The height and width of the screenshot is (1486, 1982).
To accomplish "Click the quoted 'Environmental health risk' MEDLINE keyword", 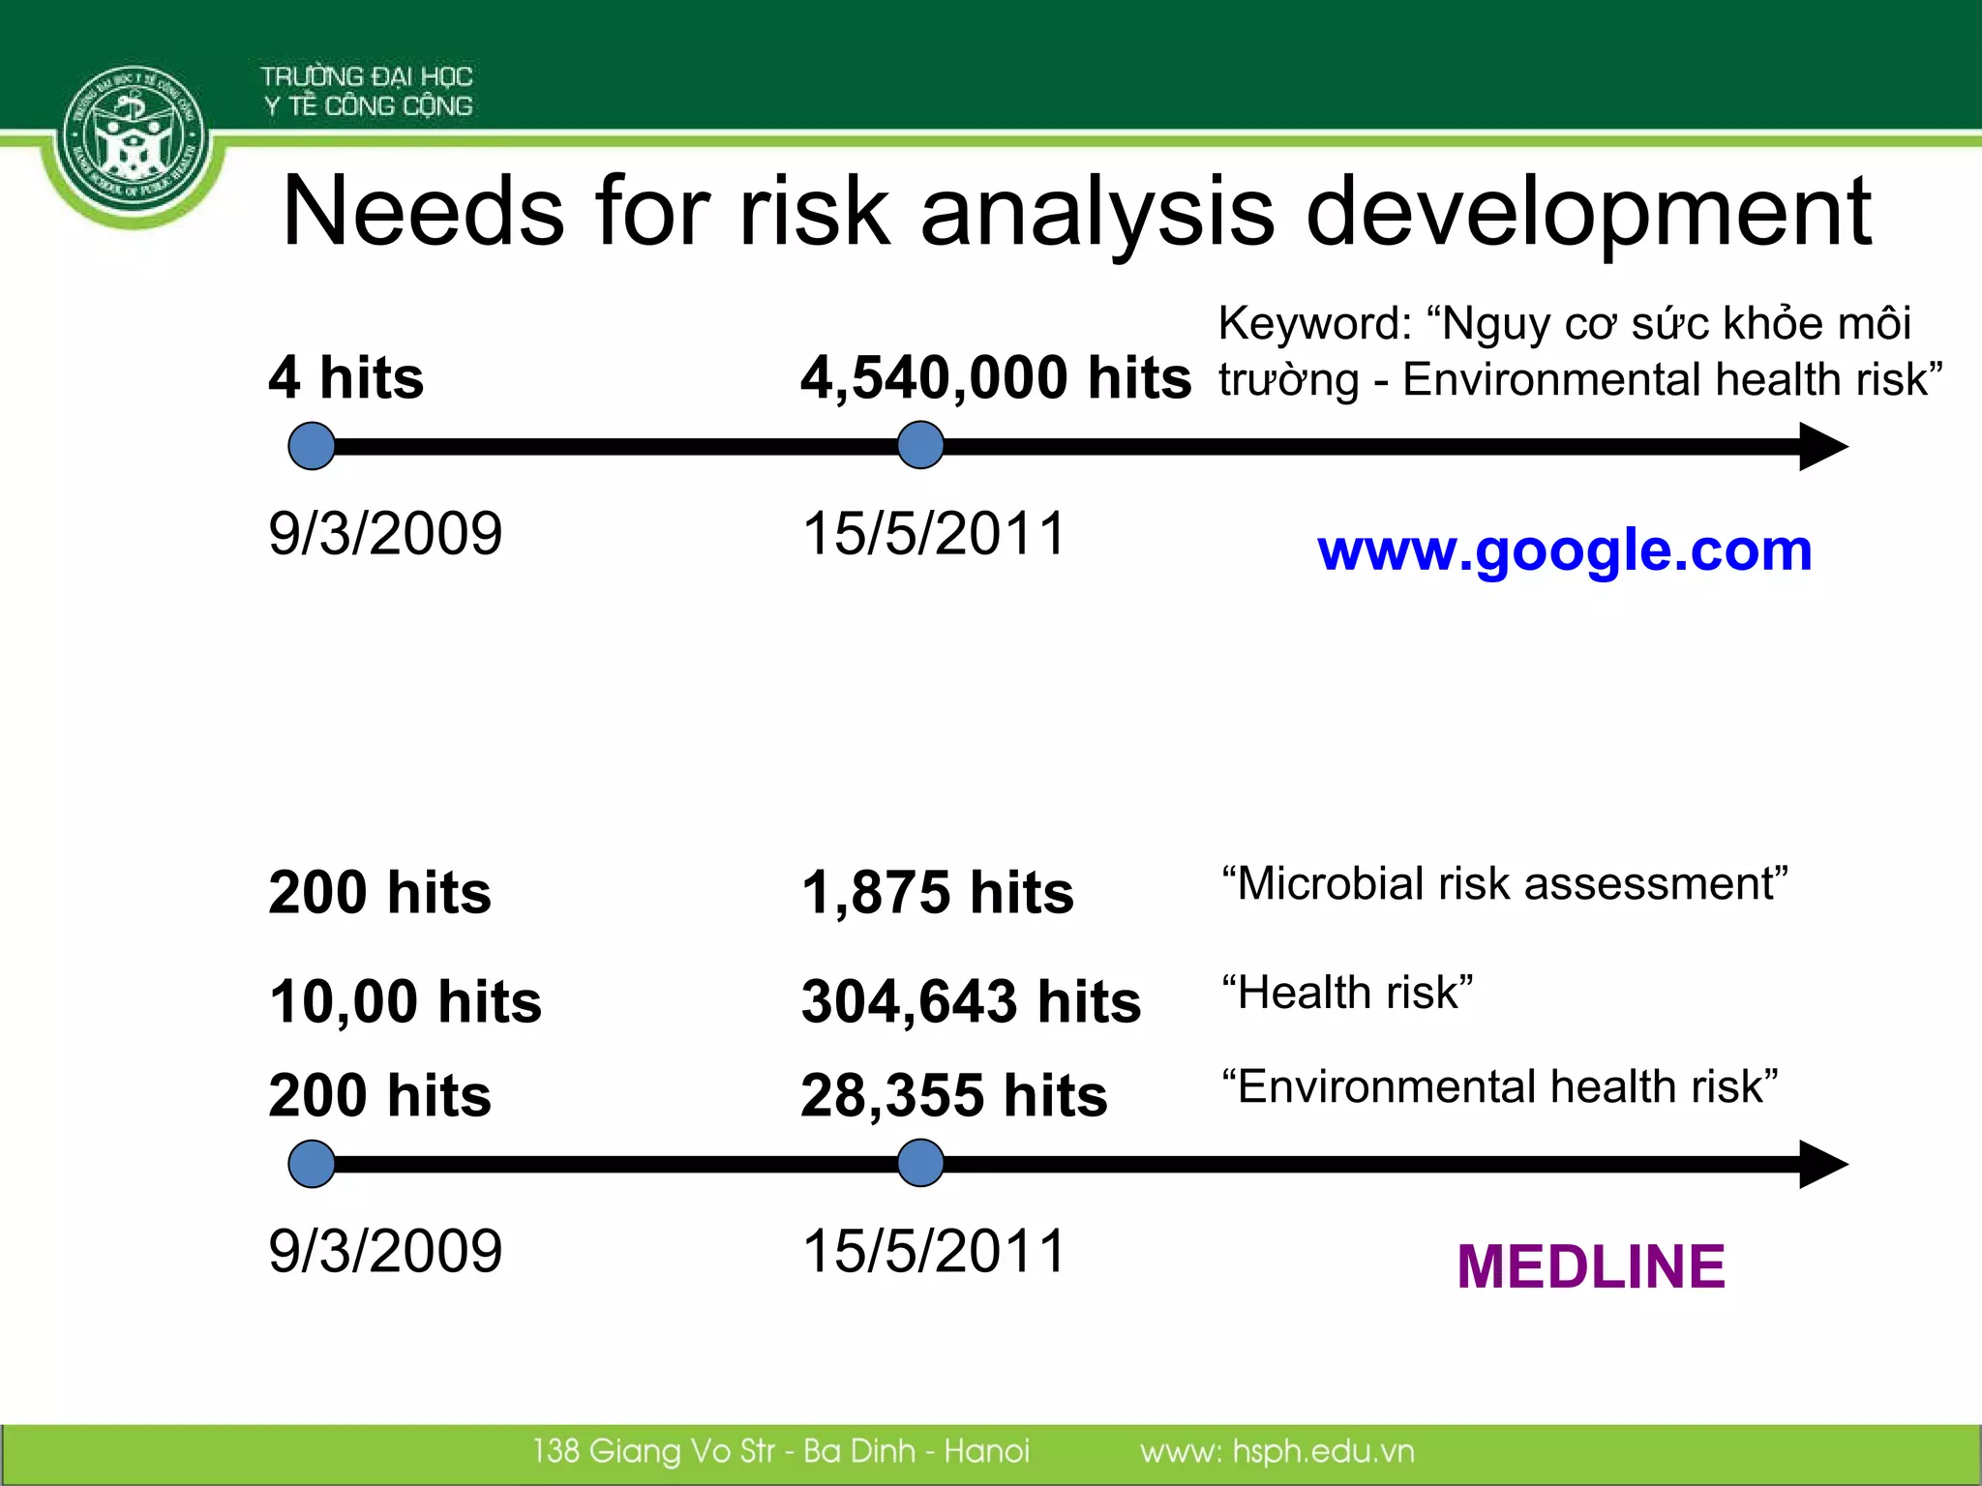I will (1500, 1087).
